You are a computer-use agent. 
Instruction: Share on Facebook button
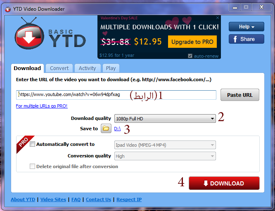pyautogui.click(x=246, y=39)
